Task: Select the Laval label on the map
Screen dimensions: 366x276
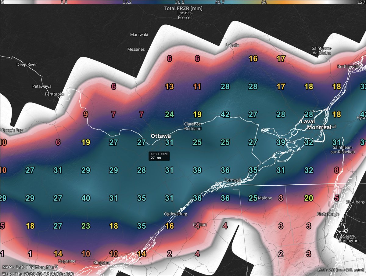Action: (308, 122)
